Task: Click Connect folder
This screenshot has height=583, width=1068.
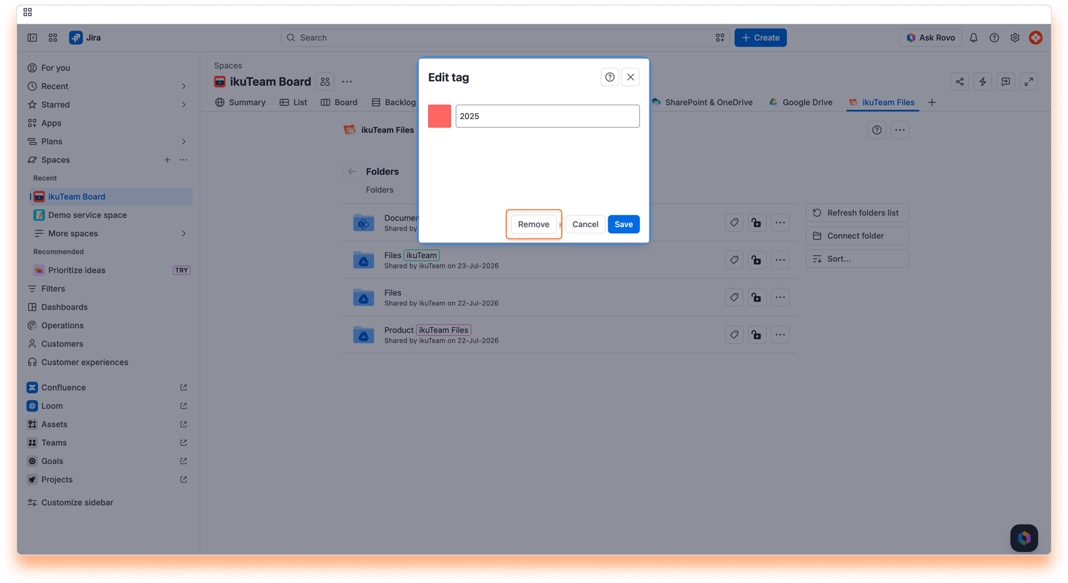Action: 857,236
